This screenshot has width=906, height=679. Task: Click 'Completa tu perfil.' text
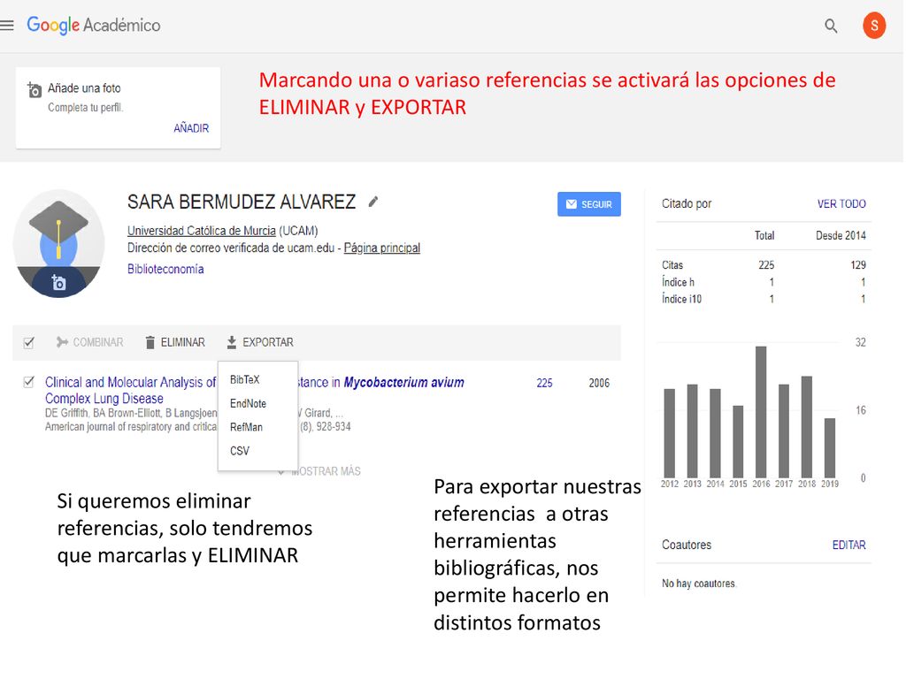coord(86,107)
